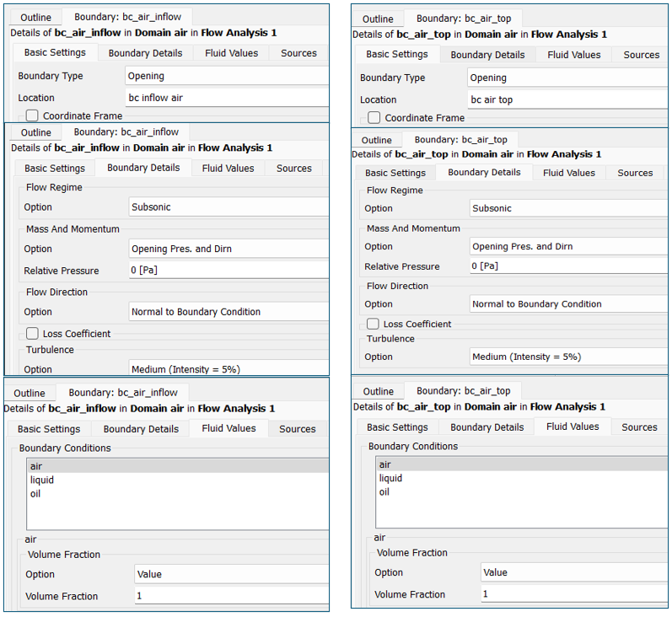672x617 pixels.
Task: Open Boundary Type dropdown for bc_air_top
Action: tap(567, 78)
